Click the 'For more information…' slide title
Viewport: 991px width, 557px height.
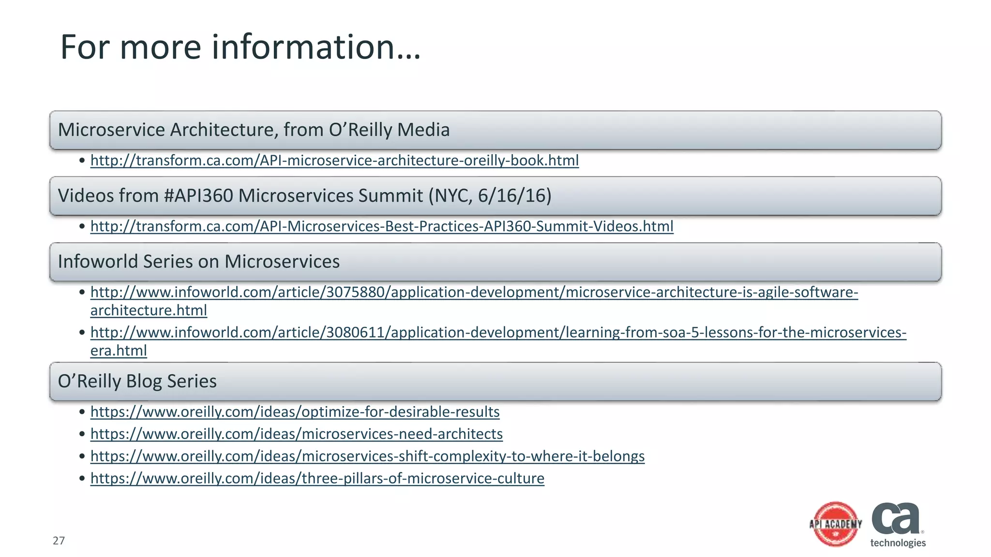[240, 47]
